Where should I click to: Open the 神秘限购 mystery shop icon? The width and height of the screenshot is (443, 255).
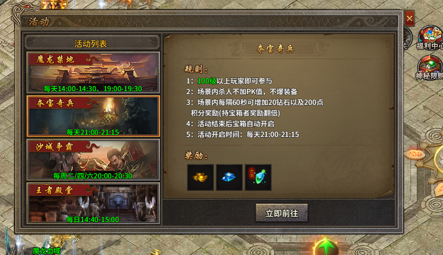point(430,68)
